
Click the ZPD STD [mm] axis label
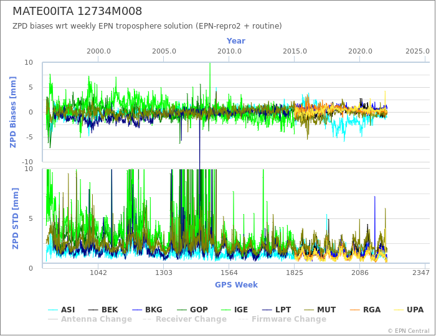coord(15,218)
